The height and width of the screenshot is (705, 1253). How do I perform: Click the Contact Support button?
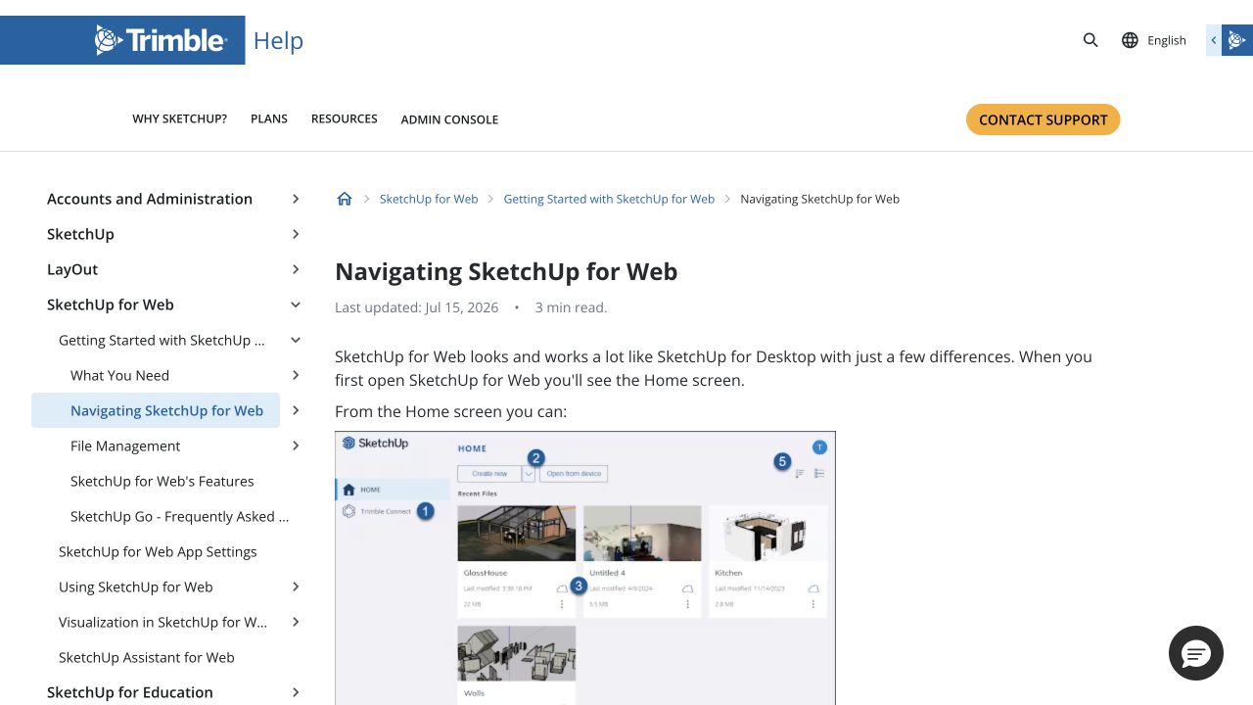1044,119
